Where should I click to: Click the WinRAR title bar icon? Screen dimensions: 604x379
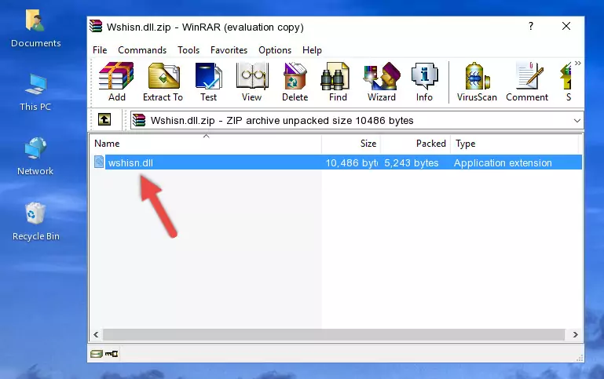pos(96,26)
